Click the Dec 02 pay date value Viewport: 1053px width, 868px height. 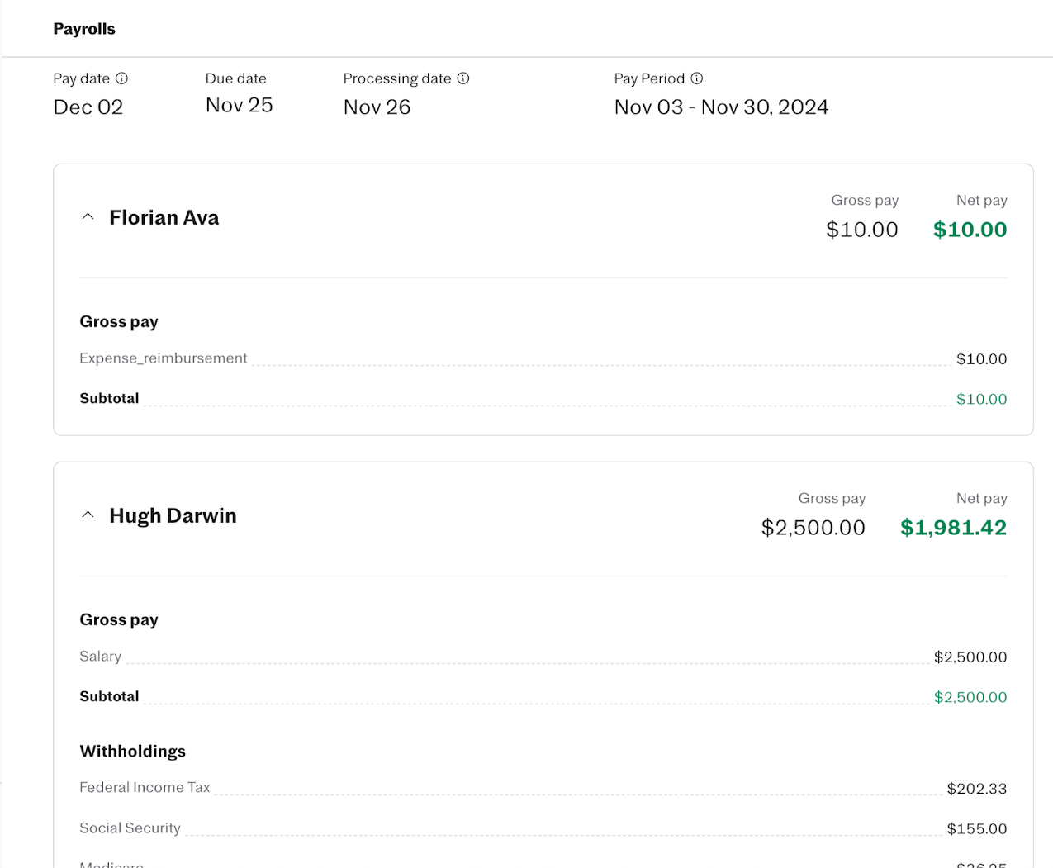(88, 107)
